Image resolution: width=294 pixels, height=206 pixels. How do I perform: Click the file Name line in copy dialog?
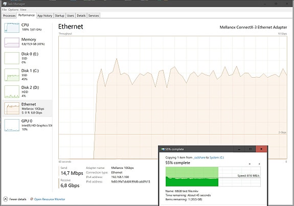pyautogui.click(x=182, y=191)
